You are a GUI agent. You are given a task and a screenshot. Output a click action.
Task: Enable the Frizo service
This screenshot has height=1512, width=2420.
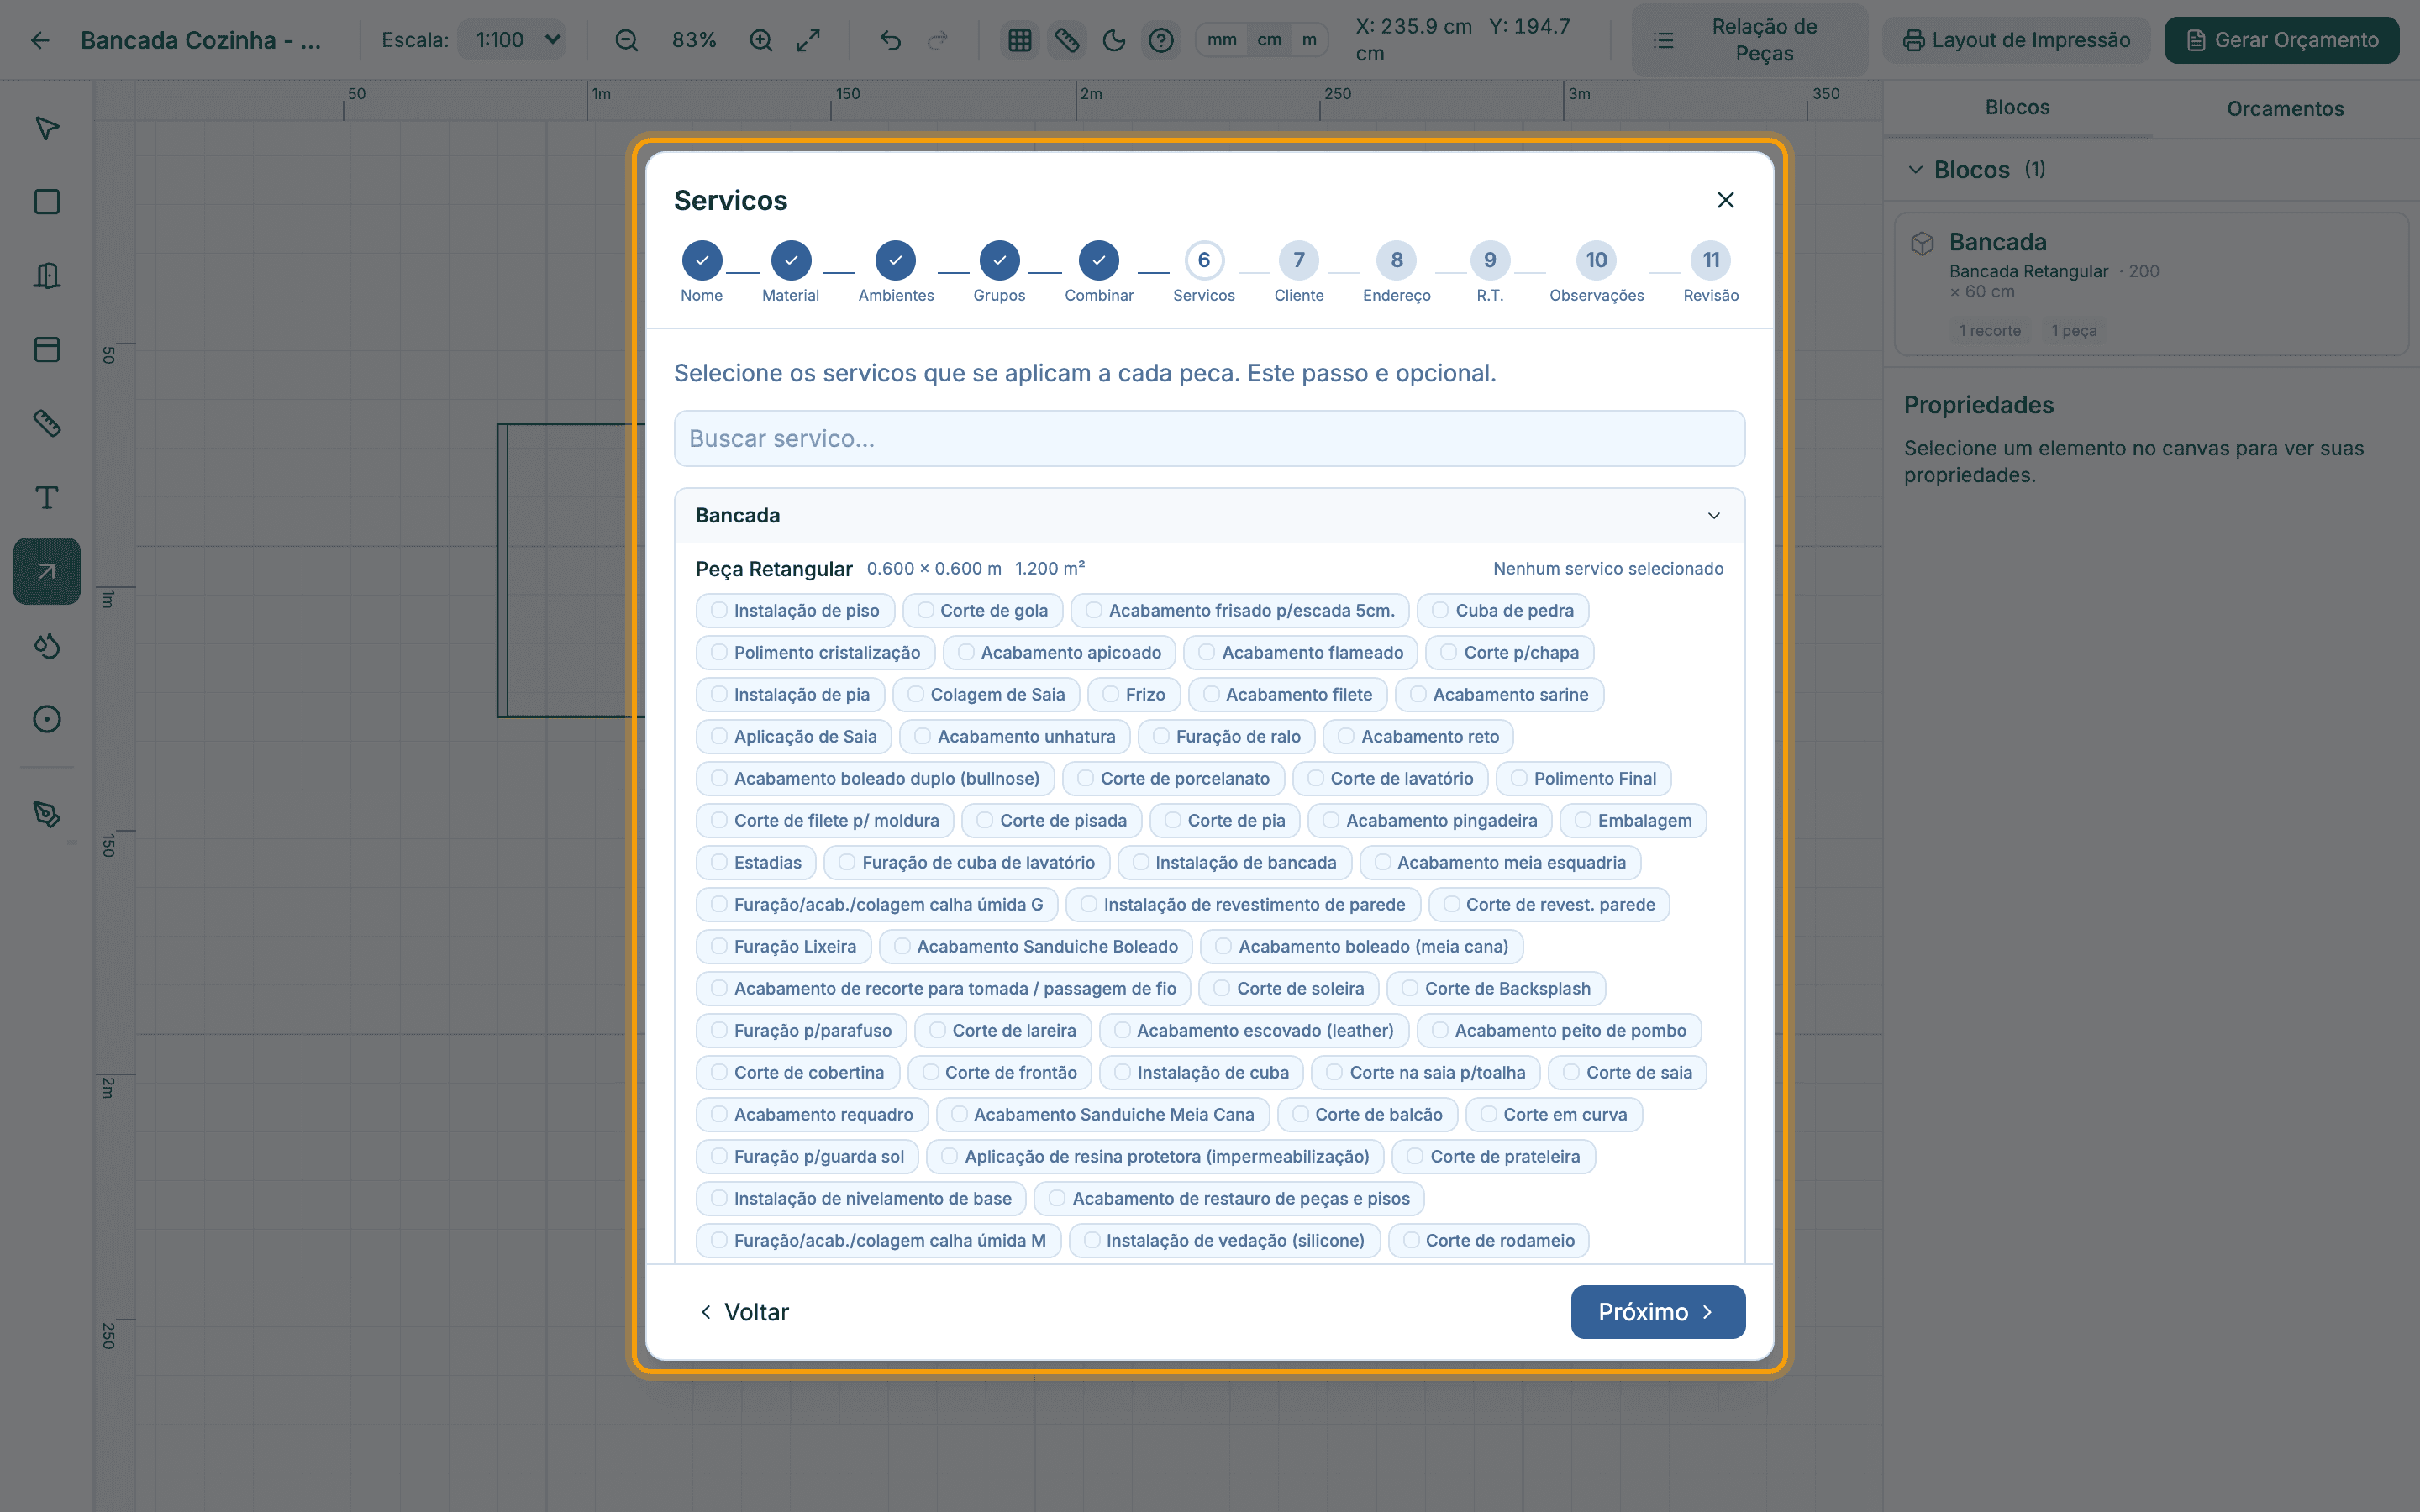click(1134, 694)
